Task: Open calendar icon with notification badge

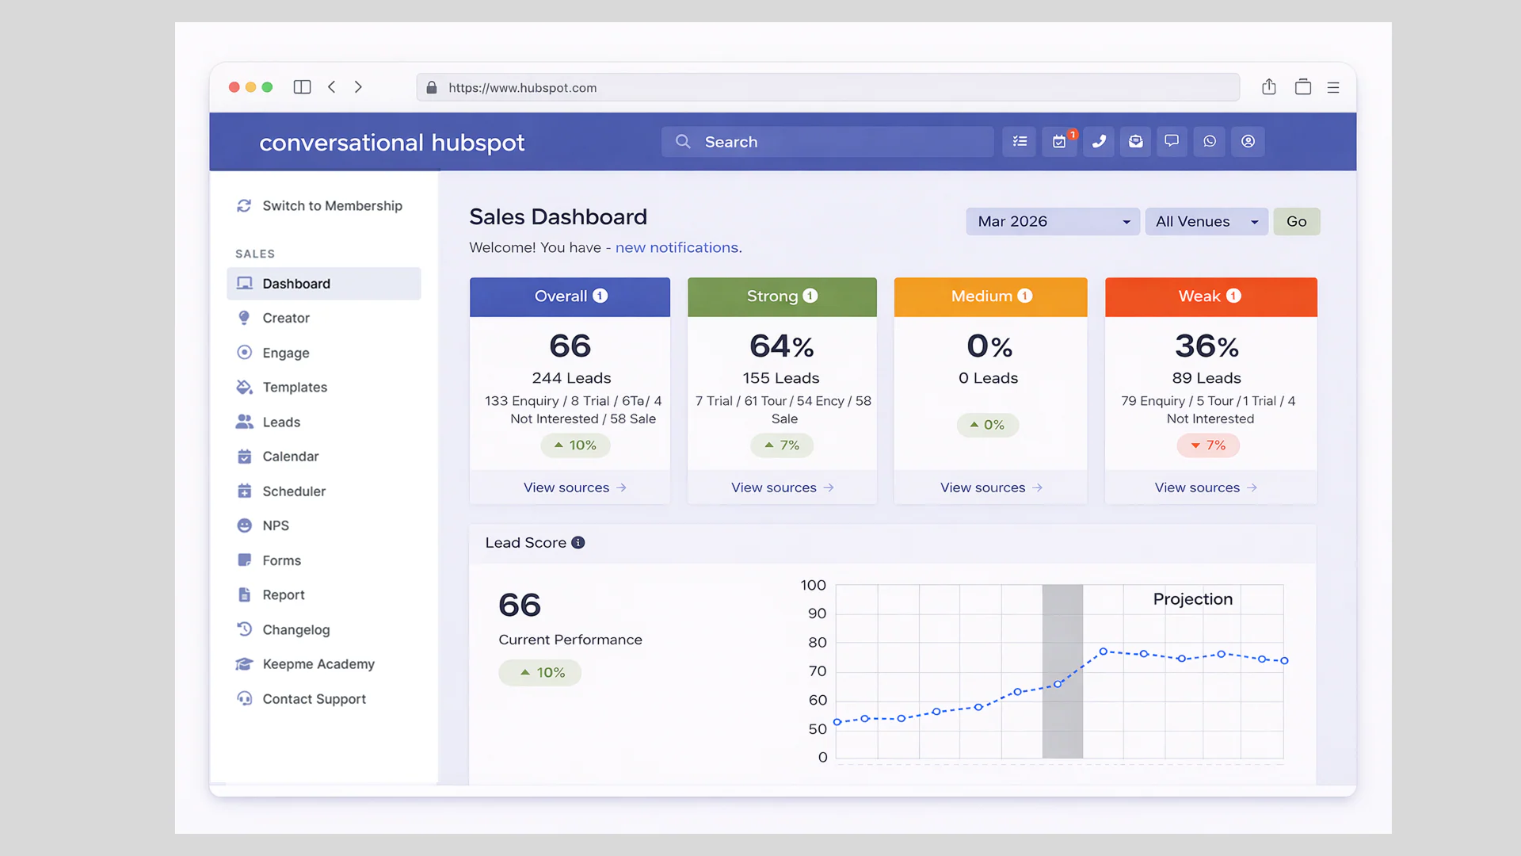Action: coord(1059,142)
